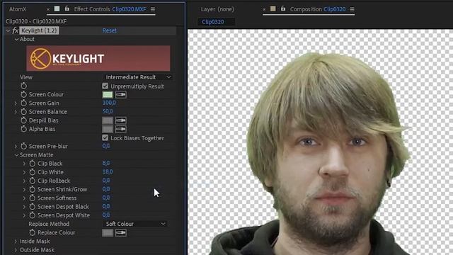Click the Replace Colour stopwatch

33,233
